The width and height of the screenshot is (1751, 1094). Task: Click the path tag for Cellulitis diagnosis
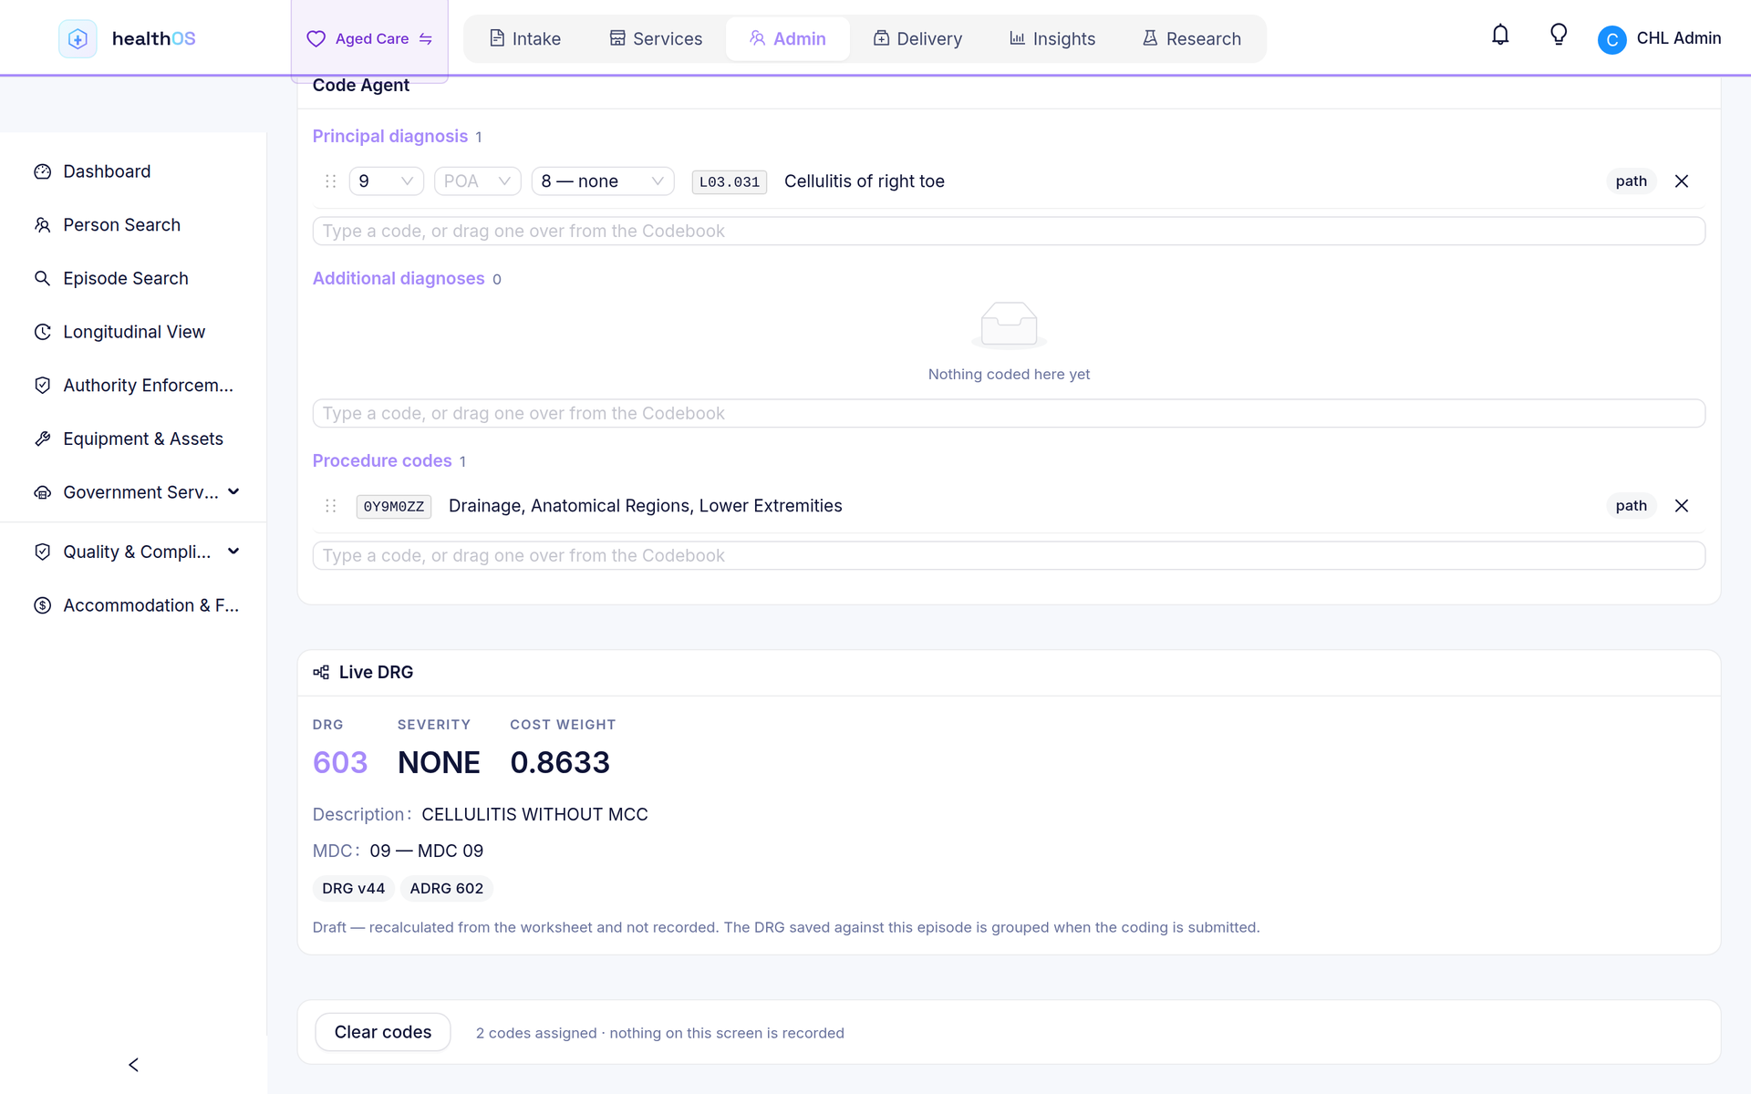click(x=1632, y=181)
